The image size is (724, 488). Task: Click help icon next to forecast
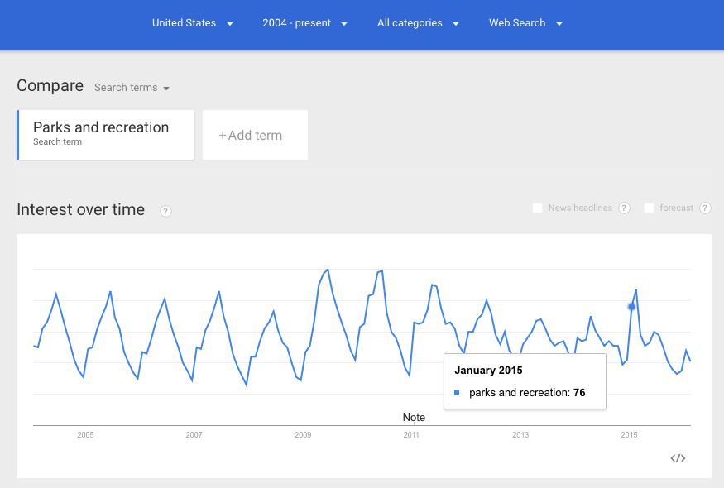(705, 208)
